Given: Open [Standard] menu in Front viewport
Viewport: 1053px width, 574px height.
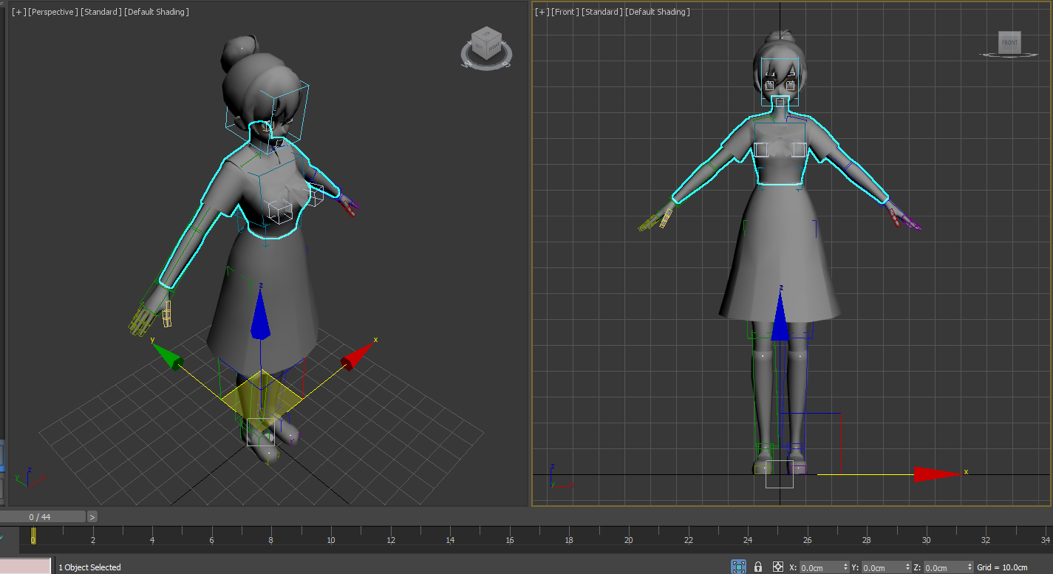Looking at the screenshot, I should [602, 12].
